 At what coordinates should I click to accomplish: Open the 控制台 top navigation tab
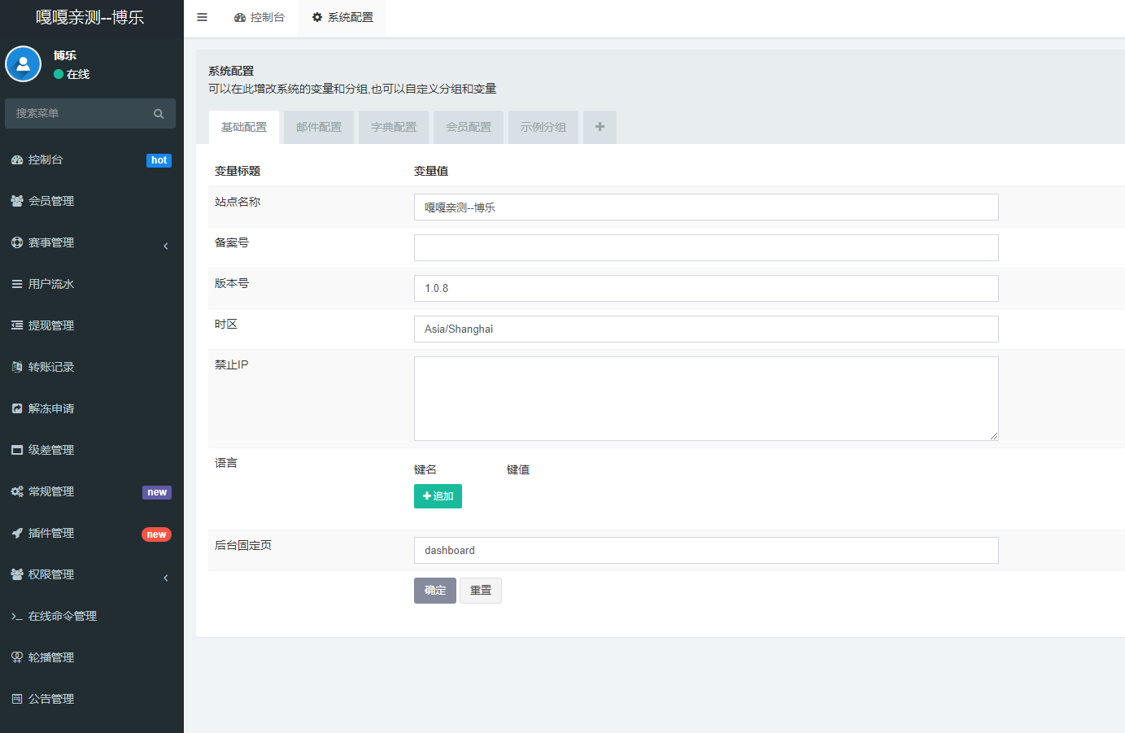pos(259,17)
